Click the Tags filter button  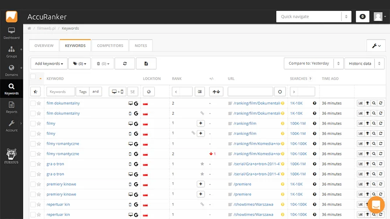coord(82,92)
